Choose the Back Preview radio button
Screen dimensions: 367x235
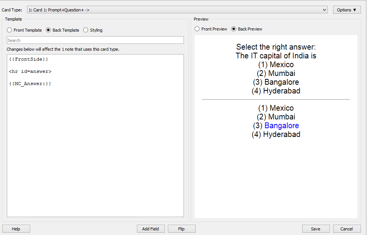tap(234, 29)
